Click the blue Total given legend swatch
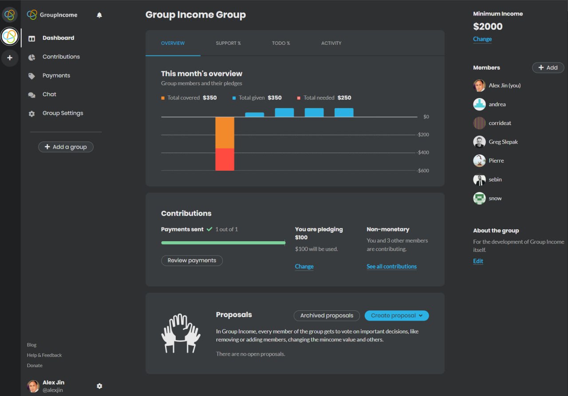568x396 pixels. pos(234,98)
